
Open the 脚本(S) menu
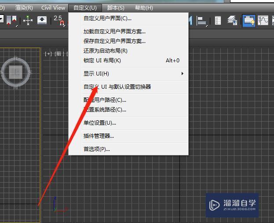pyautogui.click(x=116, y=7)
